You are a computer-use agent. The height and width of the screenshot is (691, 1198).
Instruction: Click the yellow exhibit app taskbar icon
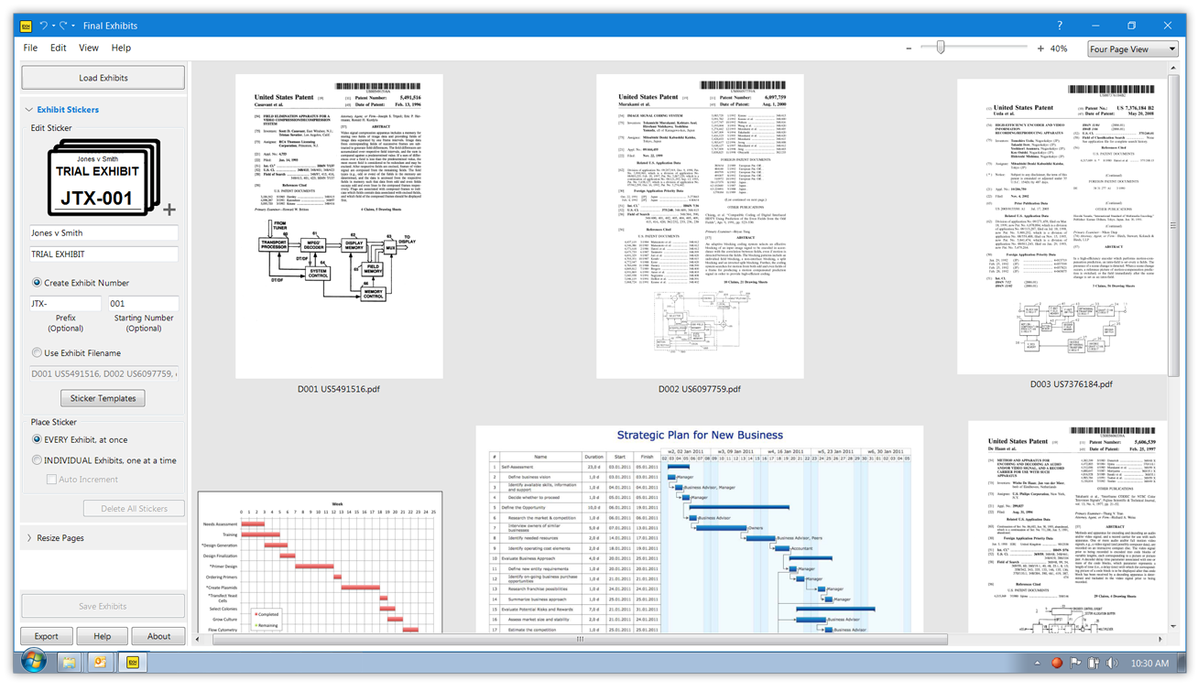(133, 662)
